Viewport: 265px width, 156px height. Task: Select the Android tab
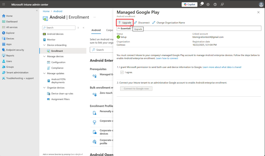(96, 30)
